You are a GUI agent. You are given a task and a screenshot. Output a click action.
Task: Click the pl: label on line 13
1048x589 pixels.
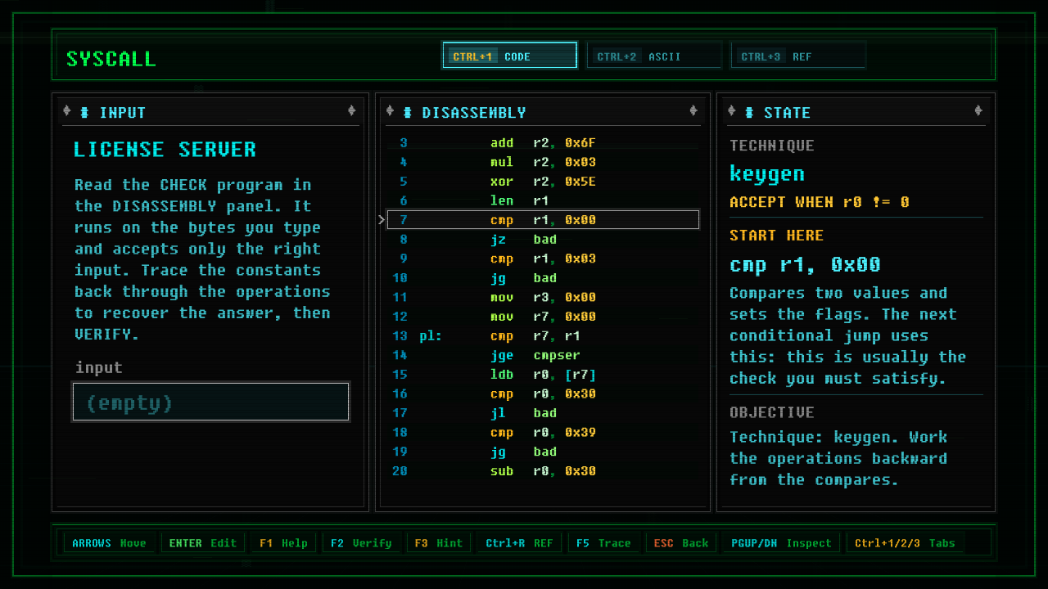coord(431,336)
